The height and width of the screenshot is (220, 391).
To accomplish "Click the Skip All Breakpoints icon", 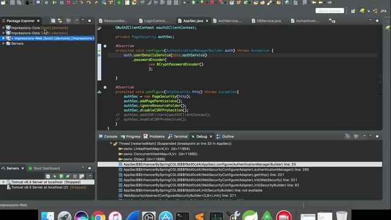I will pos(46,2).
